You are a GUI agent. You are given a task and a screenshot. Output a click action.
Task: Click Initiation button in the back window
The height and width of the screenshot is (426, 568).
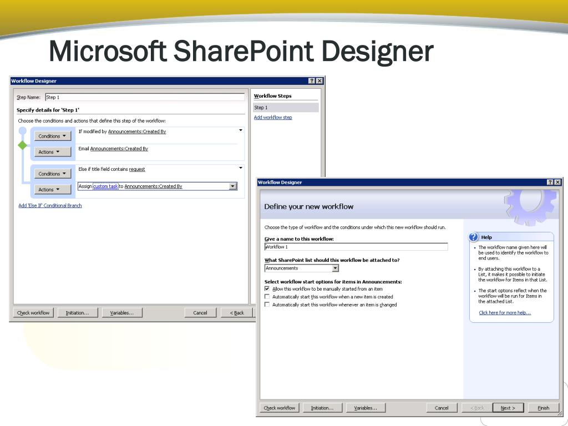(77, 313)
